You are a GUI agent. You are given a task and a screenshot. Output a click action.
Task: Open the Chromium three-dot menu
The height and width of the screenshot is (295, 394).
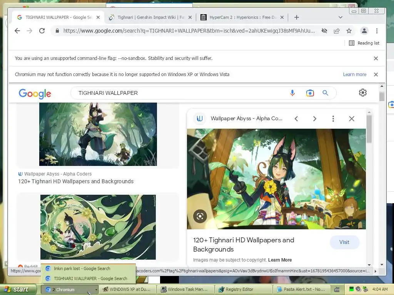coord(377,31)
